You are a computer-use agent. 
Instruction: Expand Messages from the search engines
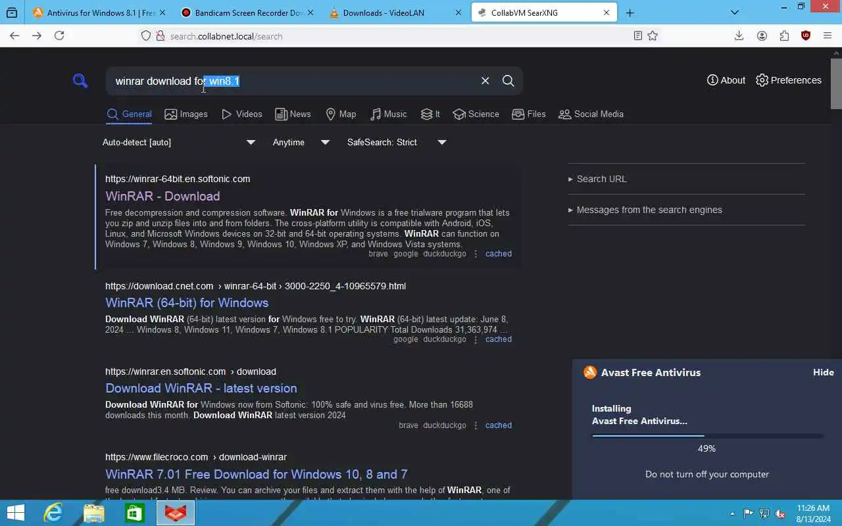[645, 210]
